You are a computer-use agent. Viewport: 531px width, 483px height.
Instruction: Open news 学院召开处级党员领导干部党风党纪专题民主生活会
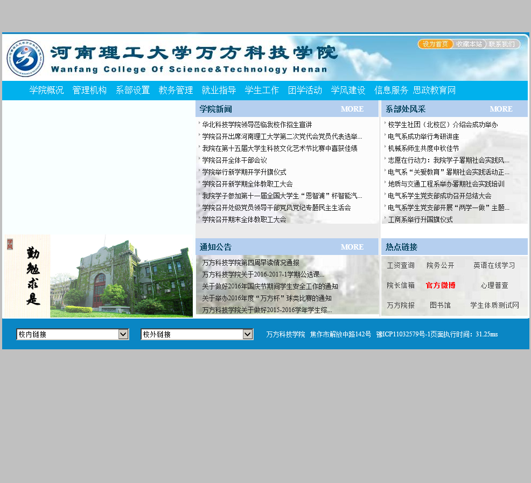pyautogui.click(x=276, y=208)
